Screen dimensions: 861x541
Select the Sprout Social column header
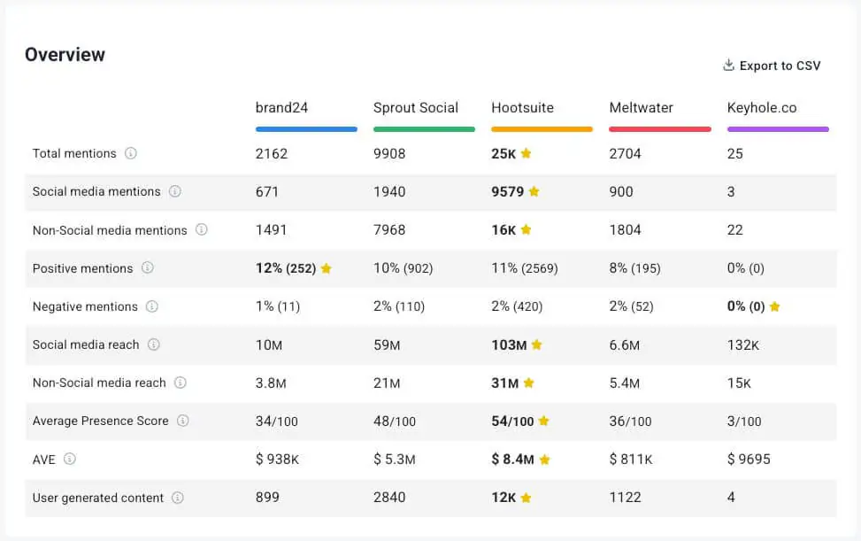[416, 108]
